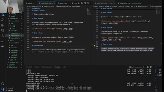Open the PORTS panel tab
This screenshot has width=164, height=92.
point(64,67)
